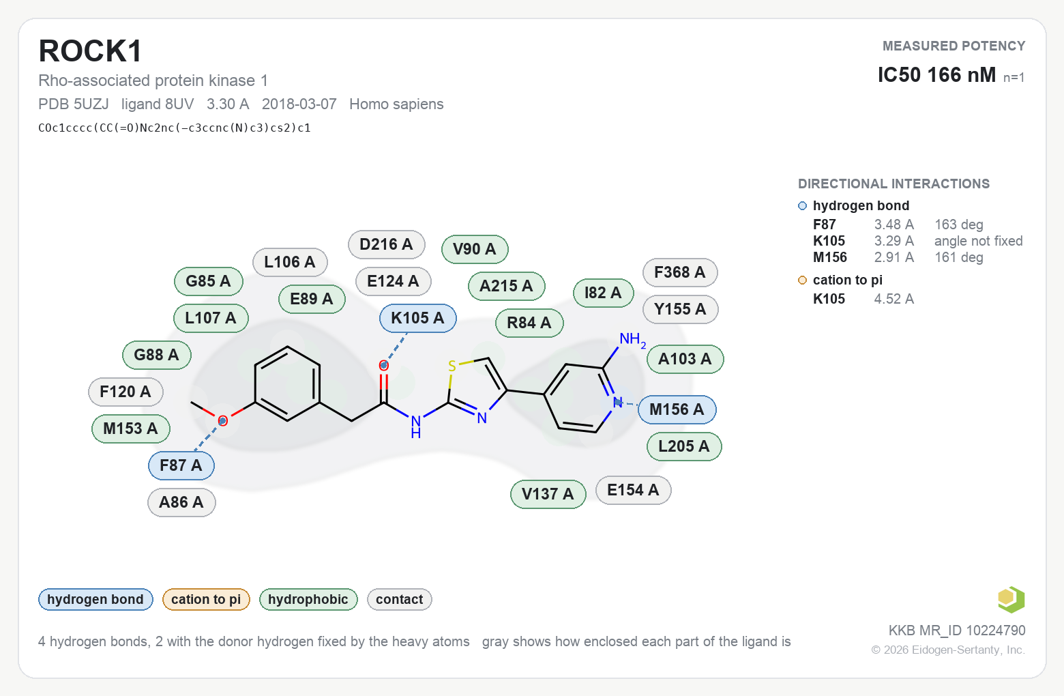The width and height of the screenshot is (1064, 696).
Task: Select the hydrogen bond legend pill
Action: click(95, 600)
